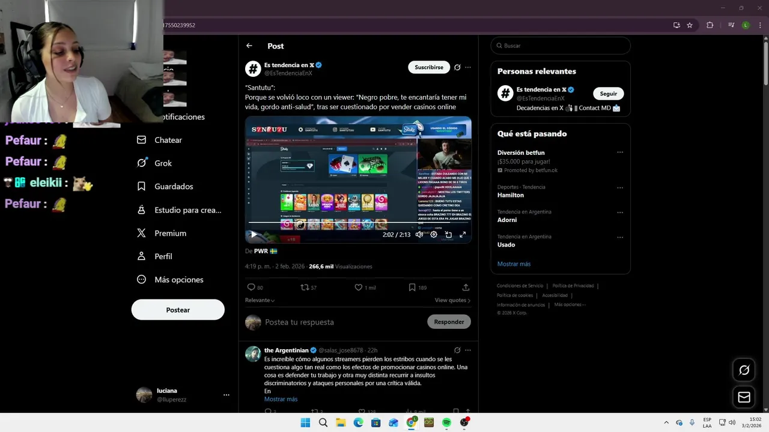Expand Mostrar más on the Argentinian reply
Image resolution: width=769 pixels, height=432 pixels.
pos(281,399)
